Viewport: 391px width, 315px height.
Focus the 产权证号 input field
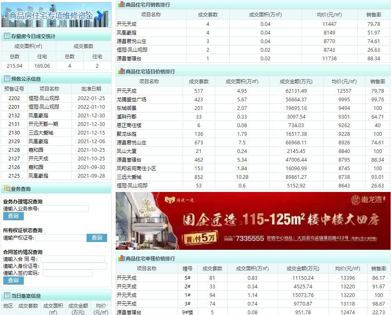[60, 238]
